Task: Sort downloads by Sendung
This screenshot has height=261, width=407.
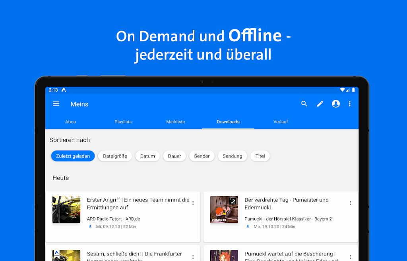Action: point(232,156)
